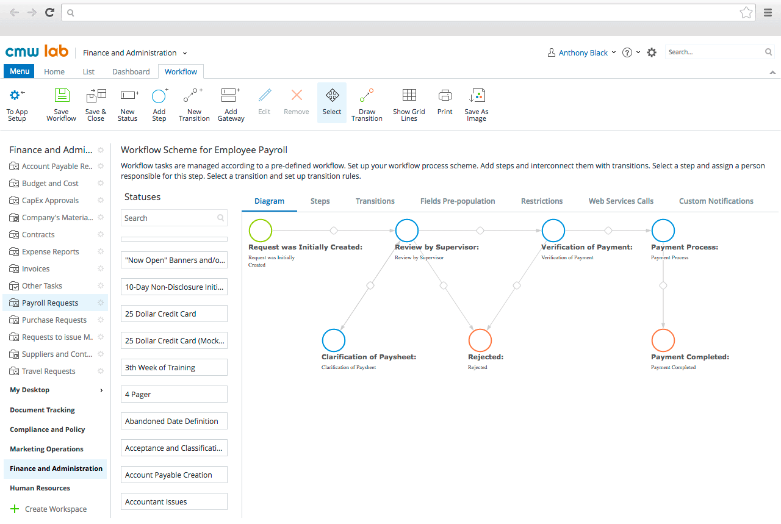The width and height of the screenshot is (781, 524).
Task: Switch to the List tab
Action: tap(88, 71)
